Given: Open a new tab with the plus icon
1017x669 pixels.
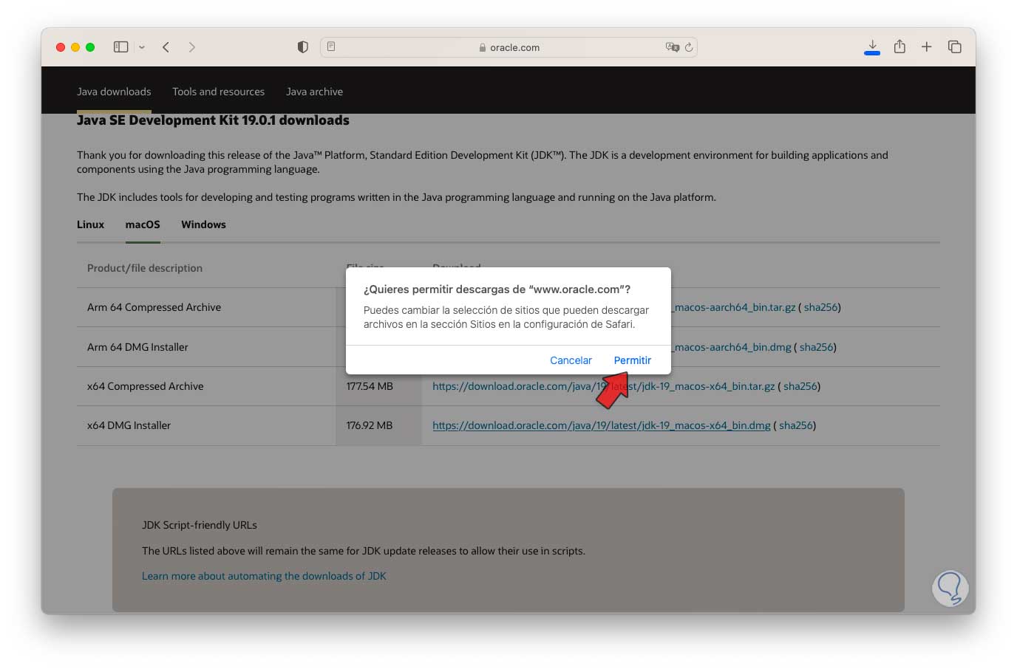Looking at the screenshot, I should coord(926,47).
